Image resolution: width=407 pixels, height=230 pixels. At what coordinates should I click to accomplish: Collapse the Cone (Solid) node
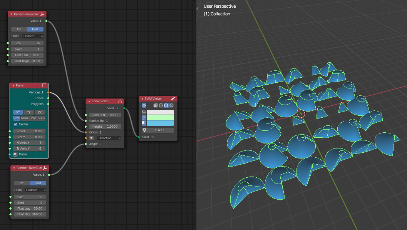[x=89, y=102]
